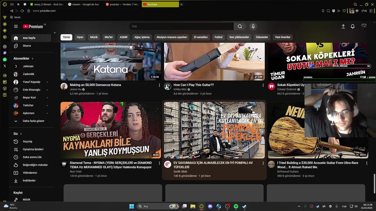Click the heart bookmark icon in address bar

pos(344,11)
